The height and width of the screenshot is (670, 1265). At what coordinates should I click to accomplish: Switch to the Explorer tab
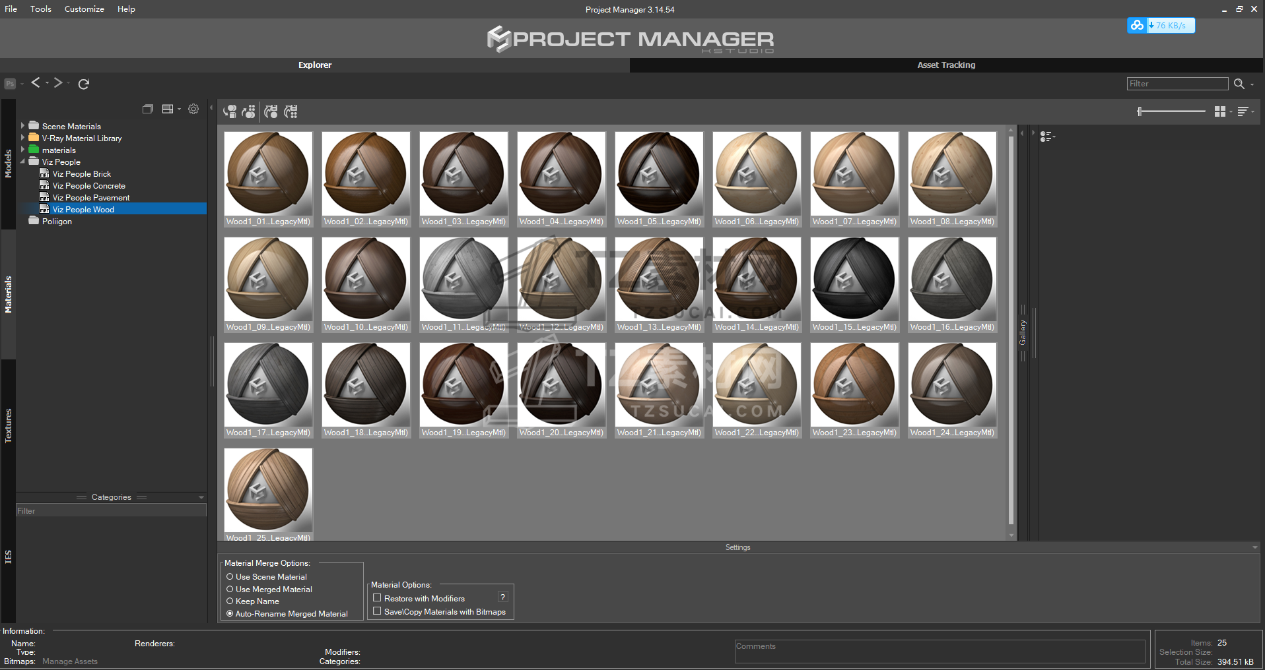315,65
